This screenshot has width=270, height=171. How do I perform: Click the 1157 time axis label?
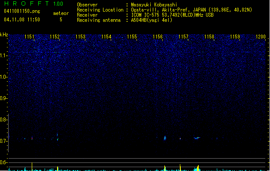184,37
